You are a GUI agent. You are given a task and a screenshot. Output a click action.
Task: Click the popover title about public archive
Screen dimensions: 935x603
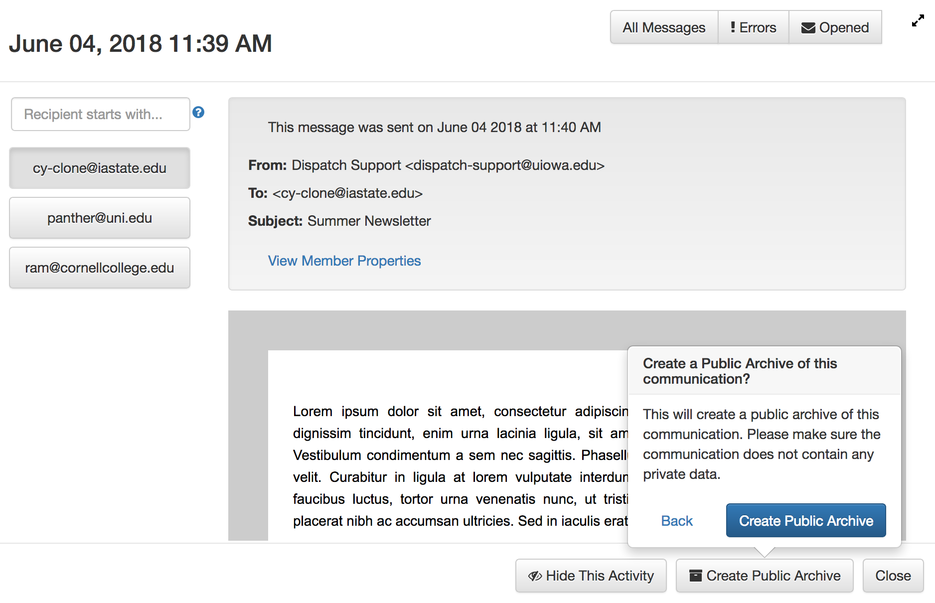(x=740, y=371)
